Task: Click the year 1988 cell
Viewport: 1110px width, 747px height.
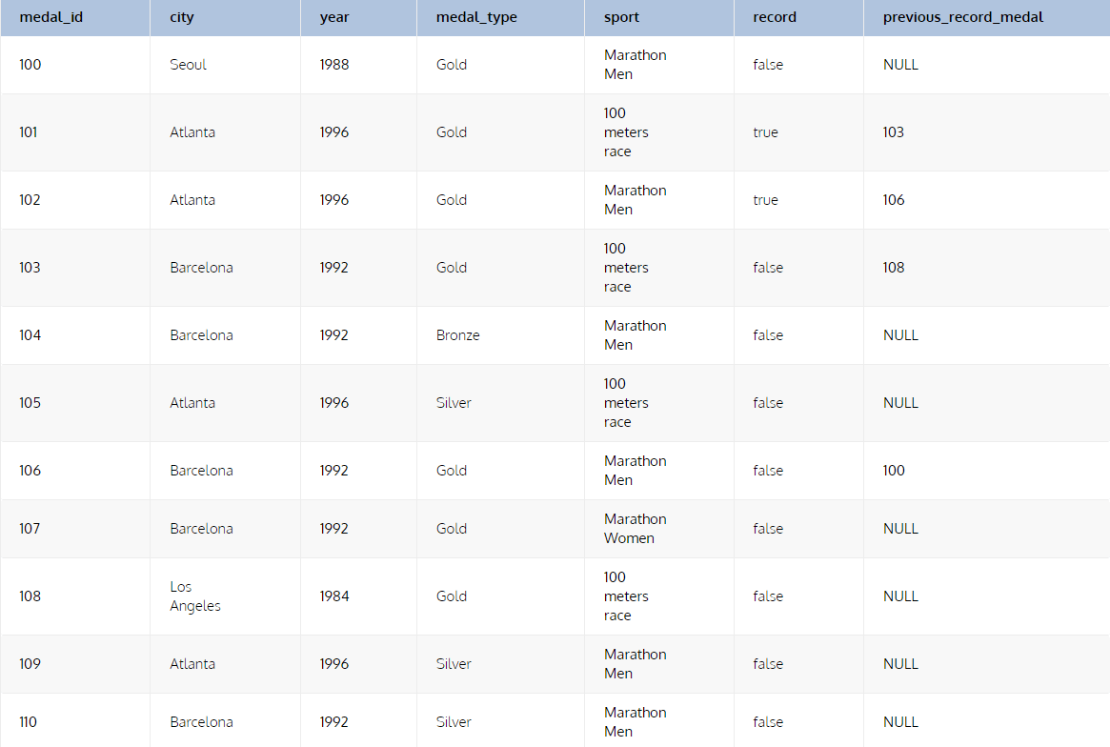Action: (x=334, y=65)
